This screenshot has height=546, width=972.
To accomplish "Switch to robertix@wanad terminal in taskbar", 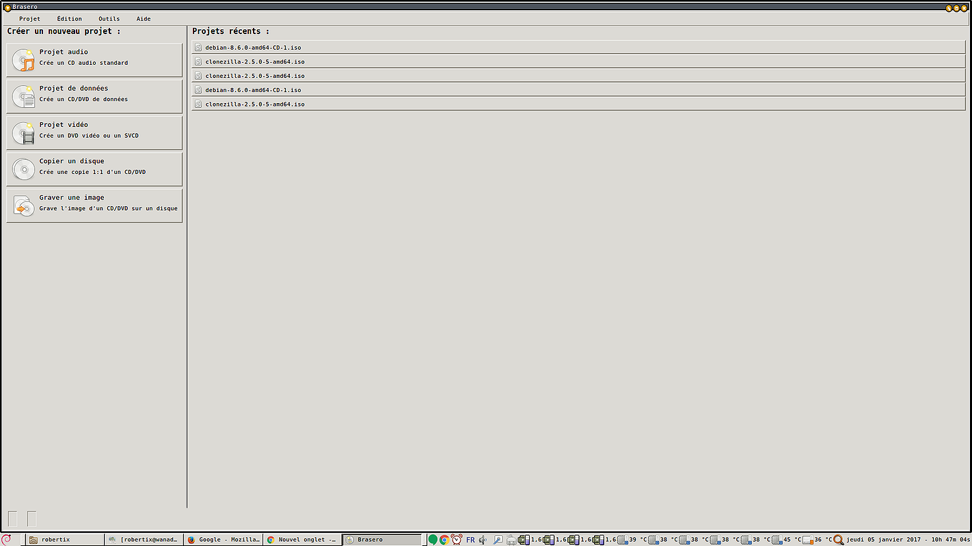I will click(144, 539).
